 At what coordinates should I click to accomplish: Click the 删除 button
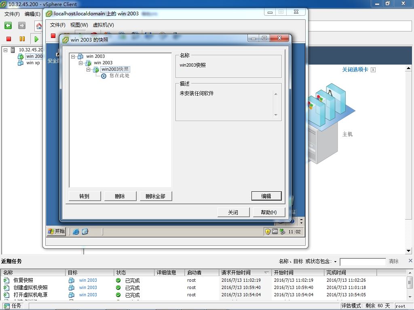point(120,196)
